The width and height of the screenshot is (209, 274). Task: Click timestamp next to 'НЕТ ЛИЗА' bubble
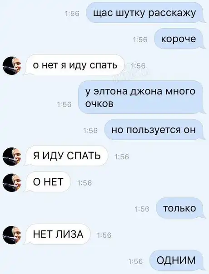click(x=104, y=235)
